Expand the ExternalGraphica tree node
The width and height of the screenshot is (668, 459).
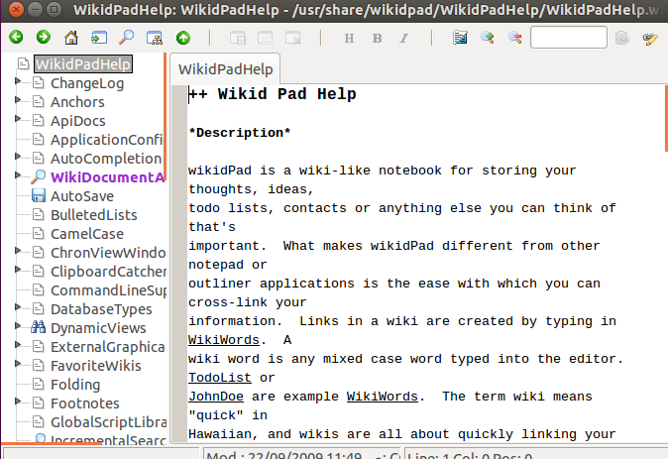(18, 345)
